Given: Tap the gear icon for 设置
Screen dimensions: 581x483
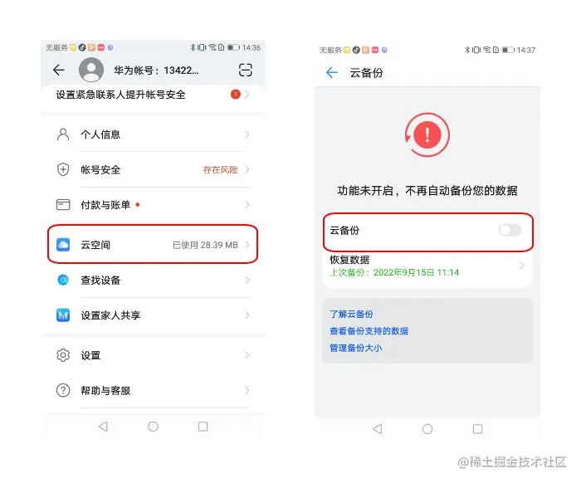Looking at the screenshot, I should coord(63,355).
